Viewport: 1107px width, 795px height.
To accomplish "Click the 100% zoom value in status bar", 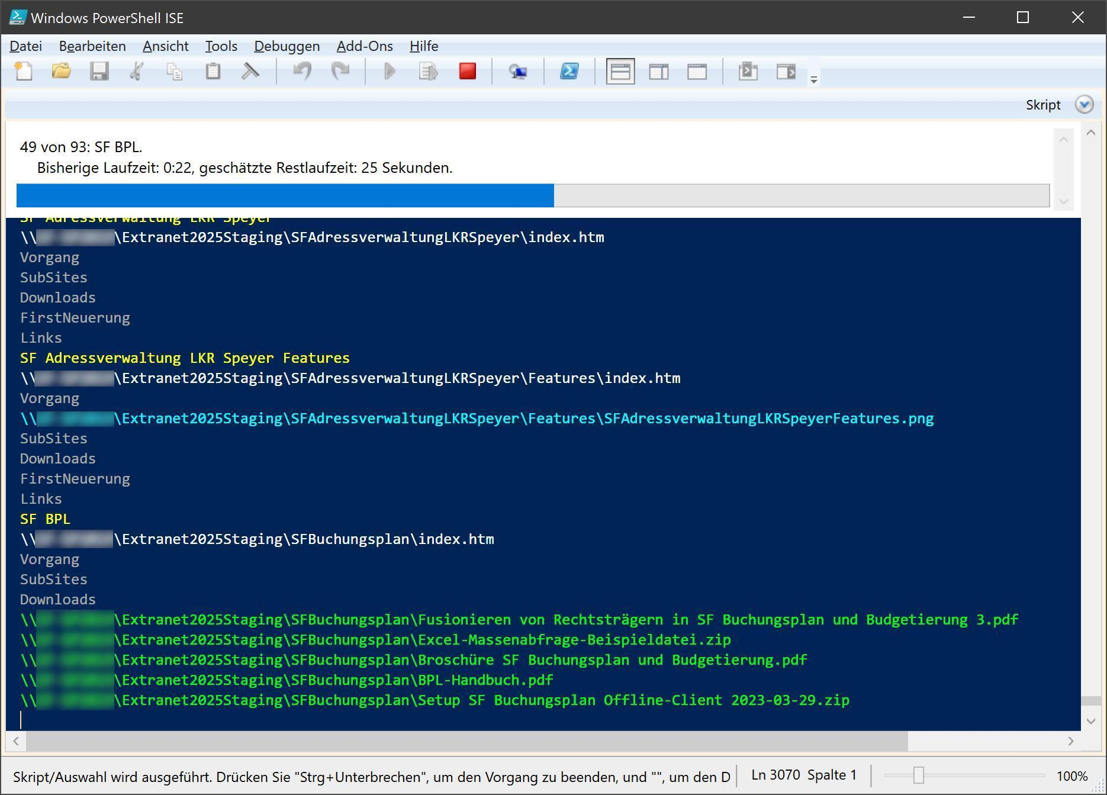I will pyautogui.click(x=1072, y=776).
